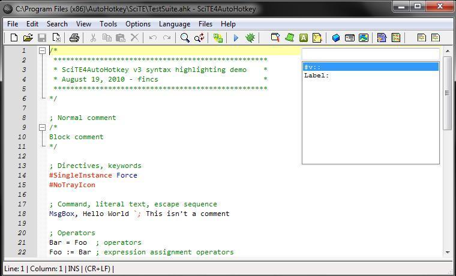
Task: Open the Language menu
Action: coord(174,24)
